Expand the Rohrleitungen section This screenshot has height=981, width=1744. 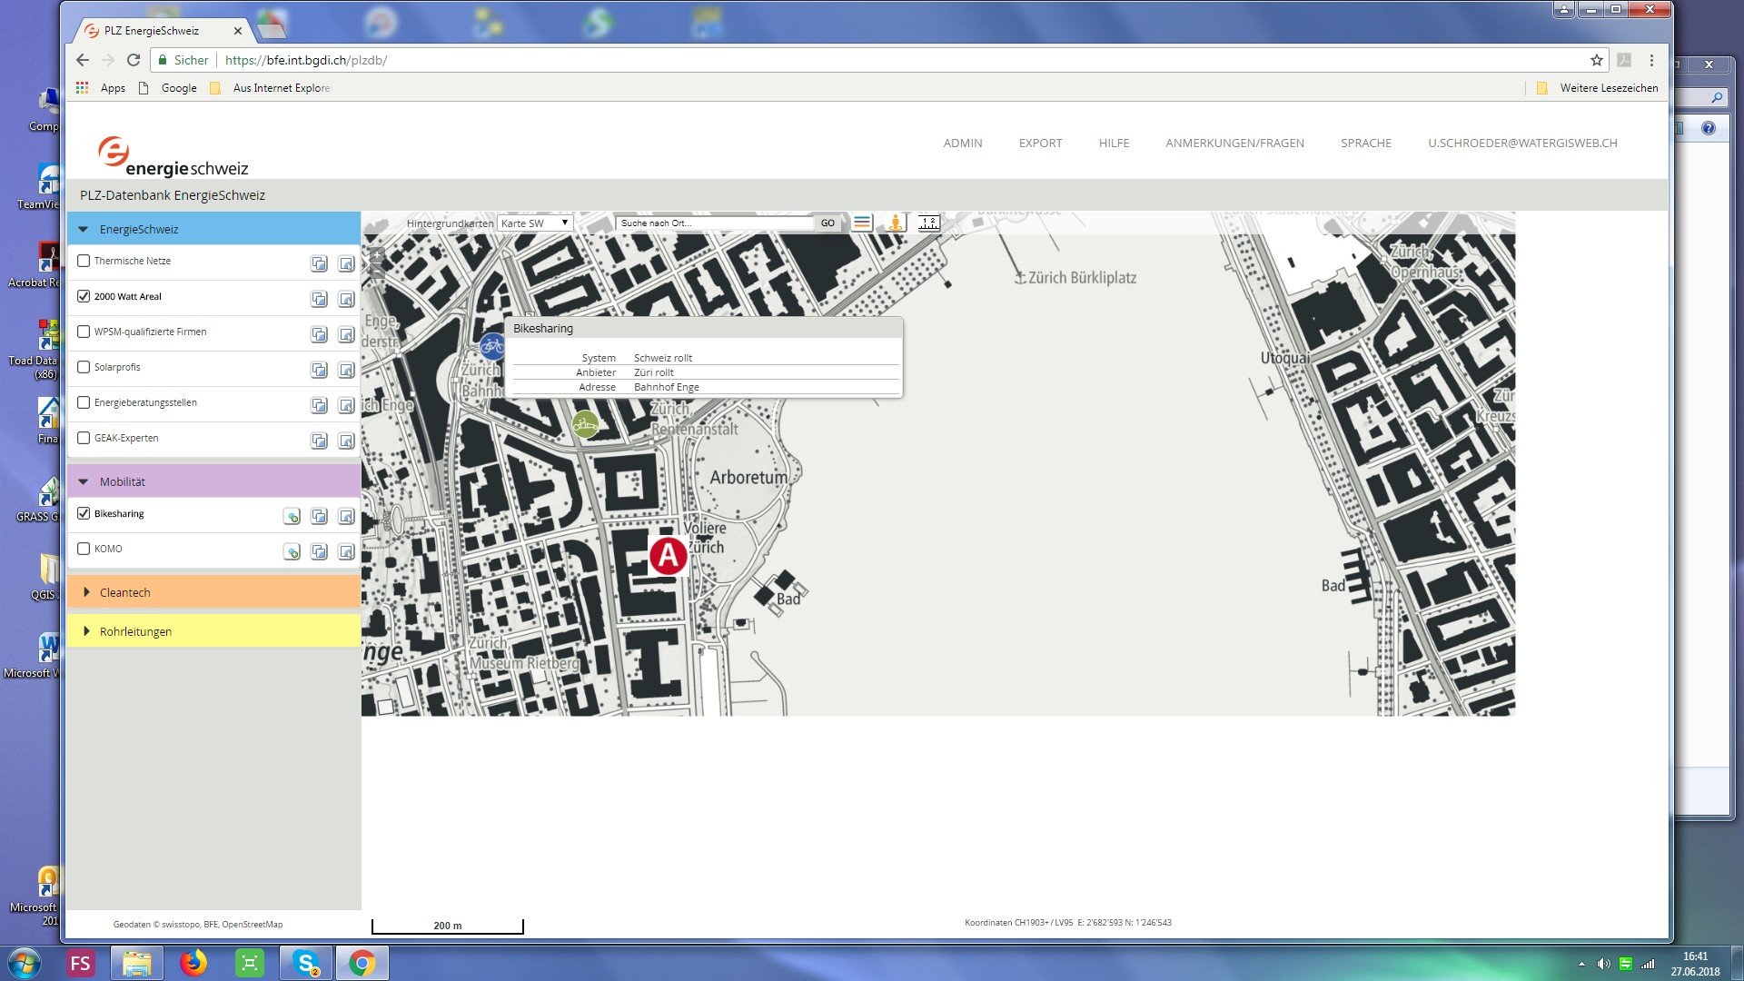tap(214, 631)
